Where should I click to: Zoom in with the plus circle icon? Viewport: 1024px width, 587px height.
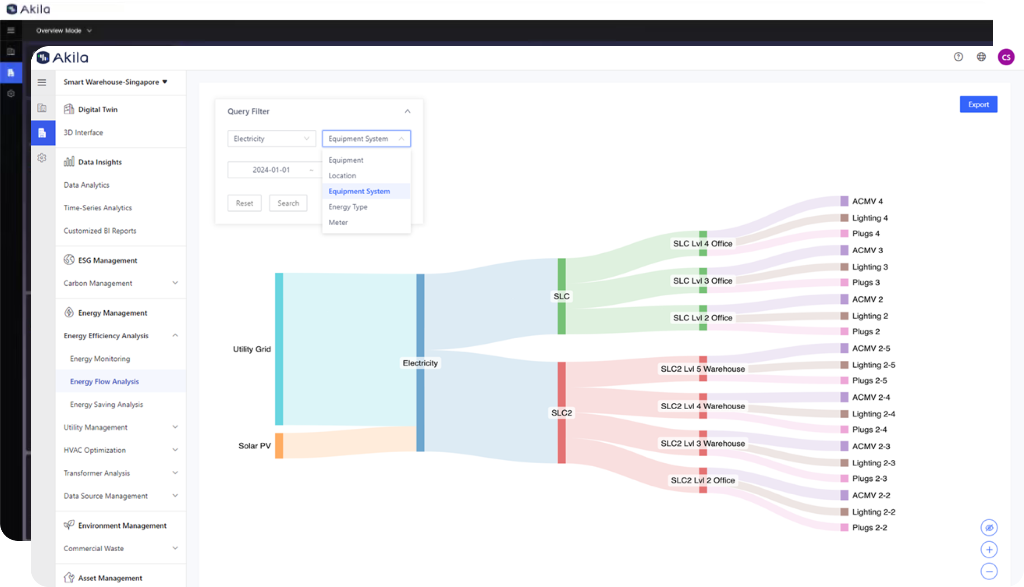tap(989, 549)
